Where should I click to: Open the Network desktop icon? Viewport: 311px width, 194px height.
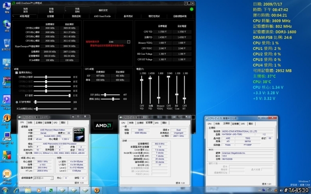click(x=6, y=26)
